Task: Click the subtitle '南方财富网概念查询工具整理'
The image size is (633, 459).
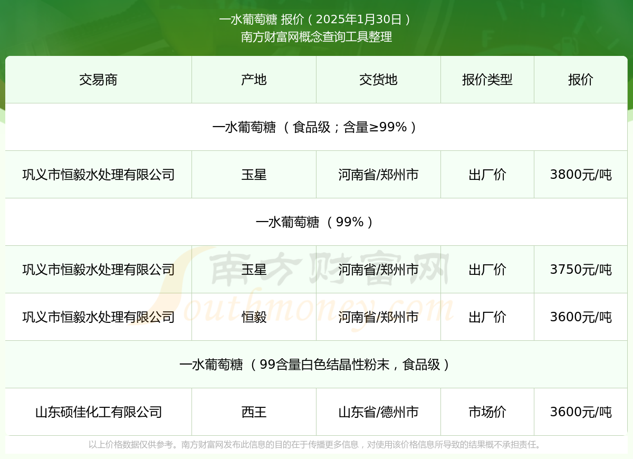Action: click(x=316, y=37)
